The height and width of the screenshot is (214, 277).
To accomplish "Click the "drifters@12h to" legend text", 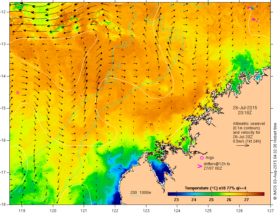I will 217,164.
